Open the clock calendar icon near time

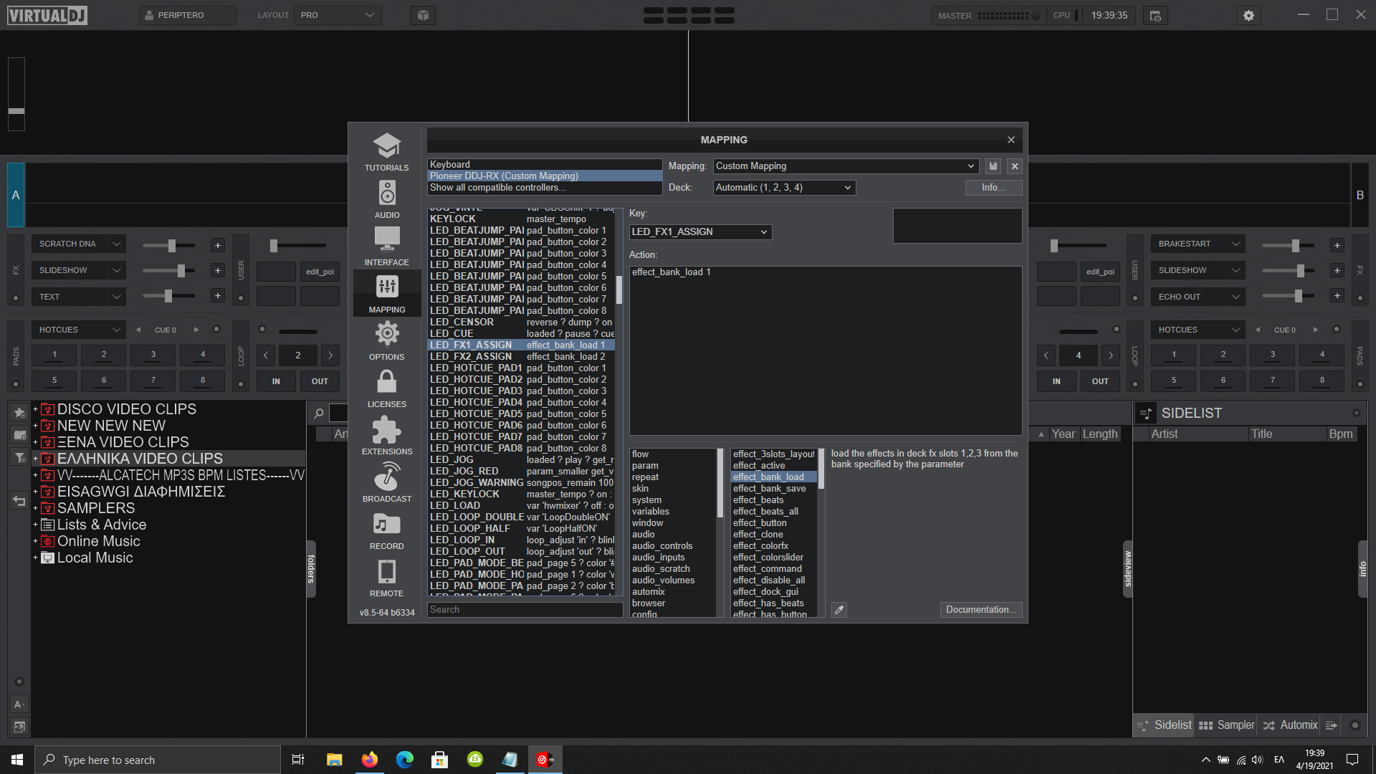tap(1155, 15)
